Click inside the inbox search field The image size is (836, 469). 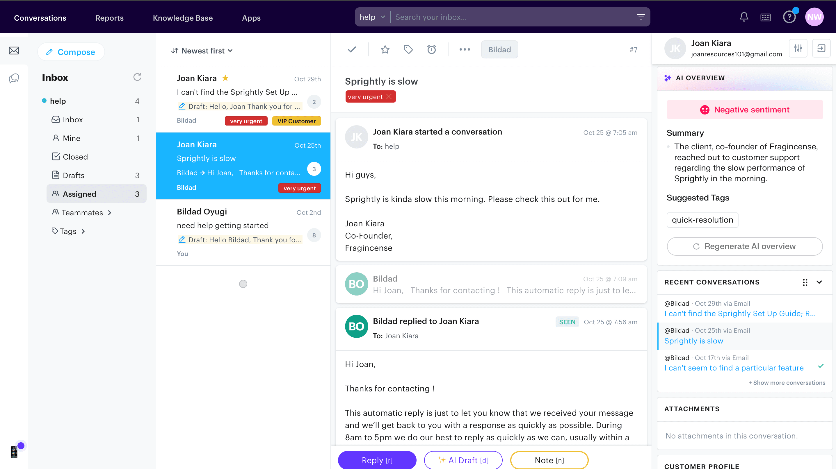487,17
